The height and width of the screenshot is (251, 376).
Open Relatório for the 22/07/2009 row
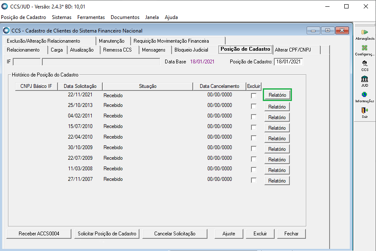(x=277, y=159)
